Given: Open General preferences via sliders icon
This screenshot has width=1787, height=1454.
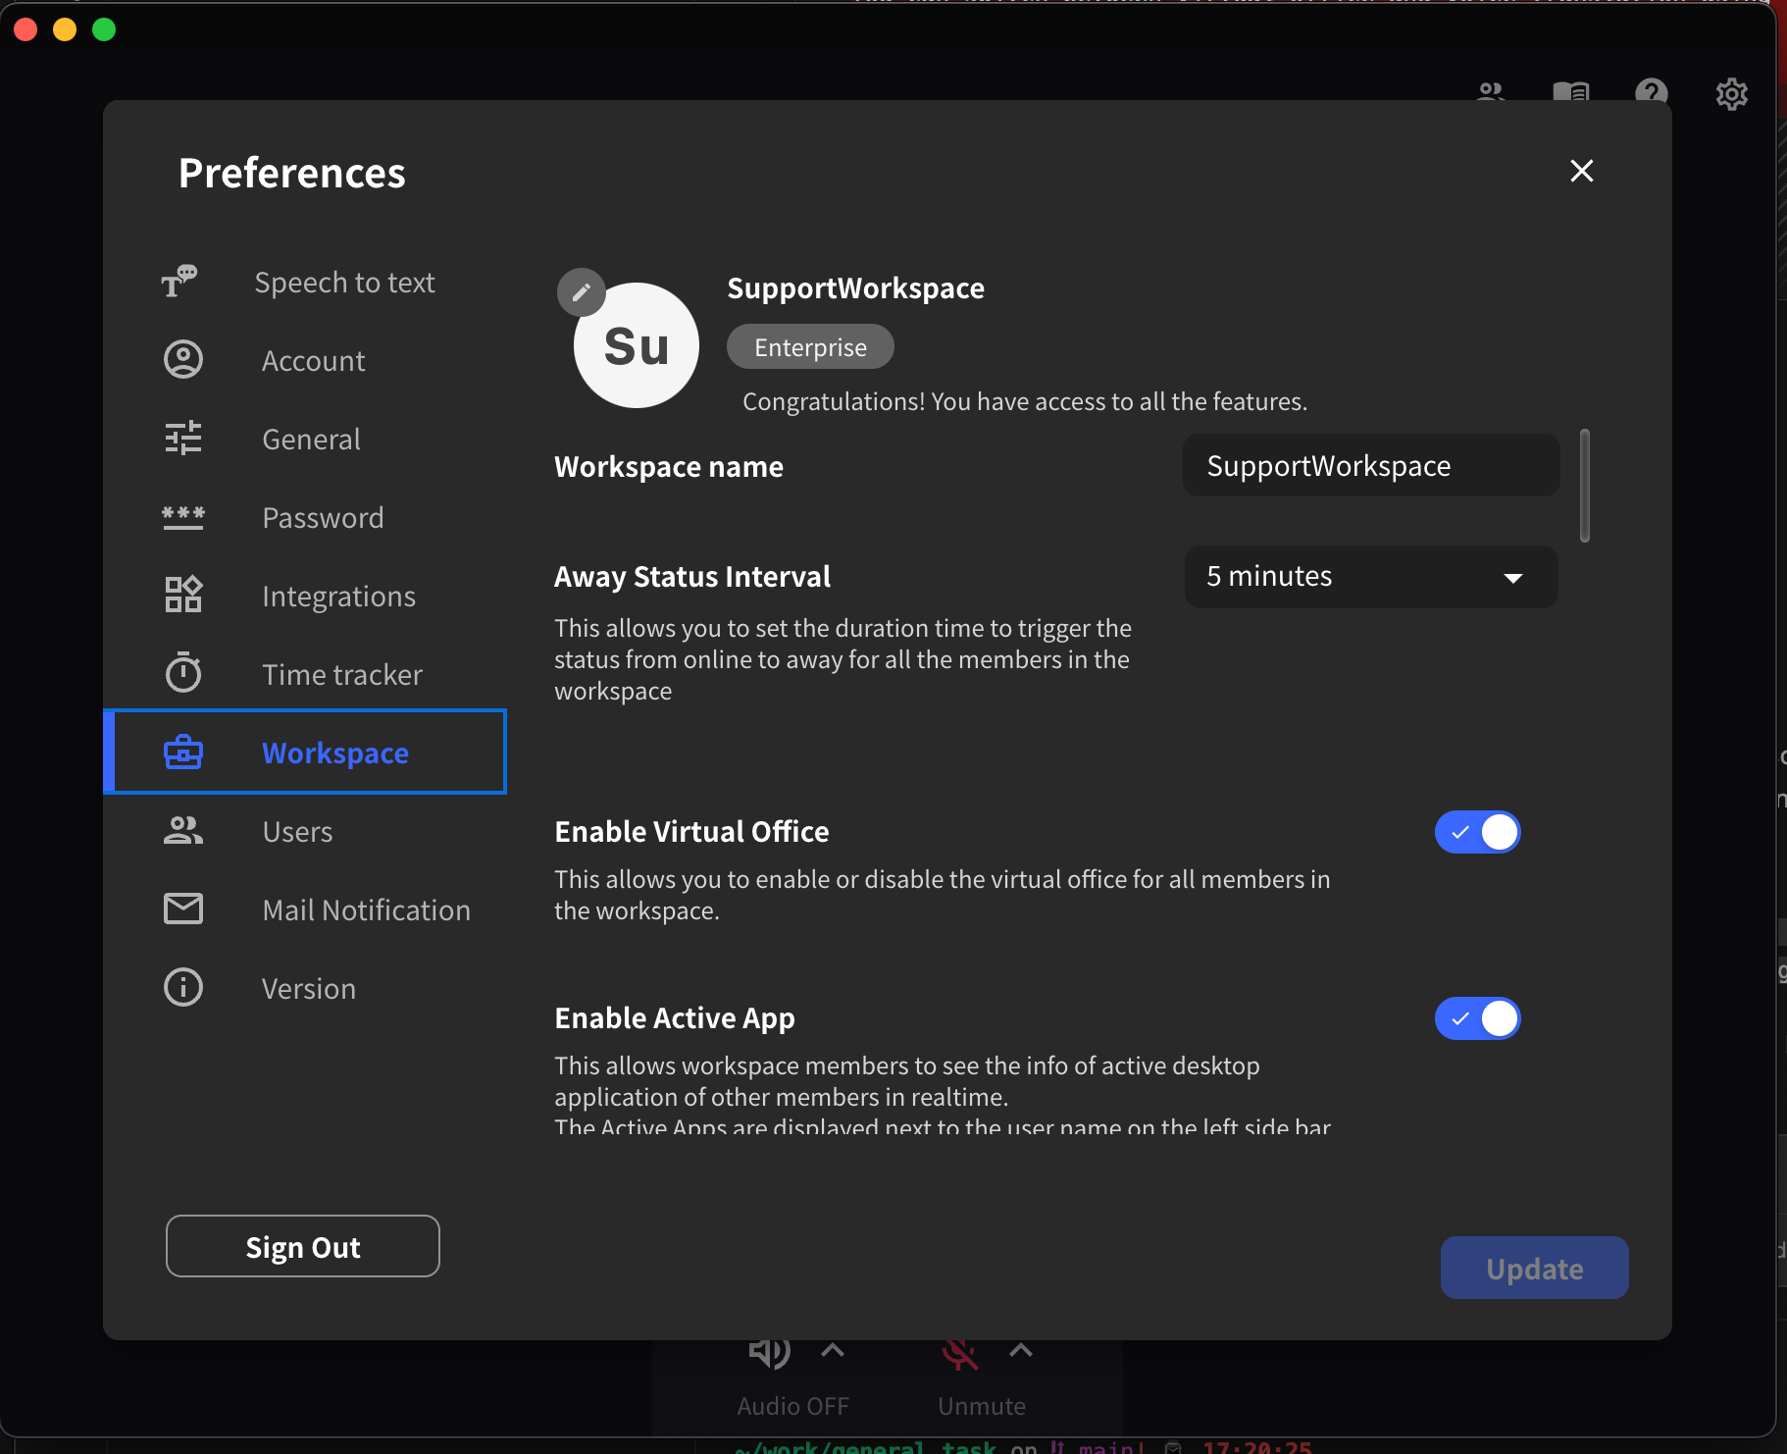Looking at the screenshot, I should (x=183, y=439).
